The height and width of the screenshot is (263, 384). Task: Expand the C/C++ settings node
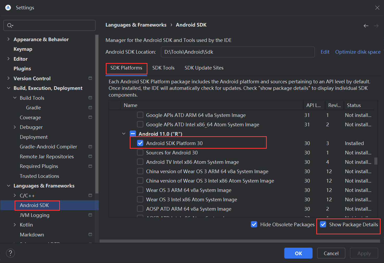pos(15,195)
